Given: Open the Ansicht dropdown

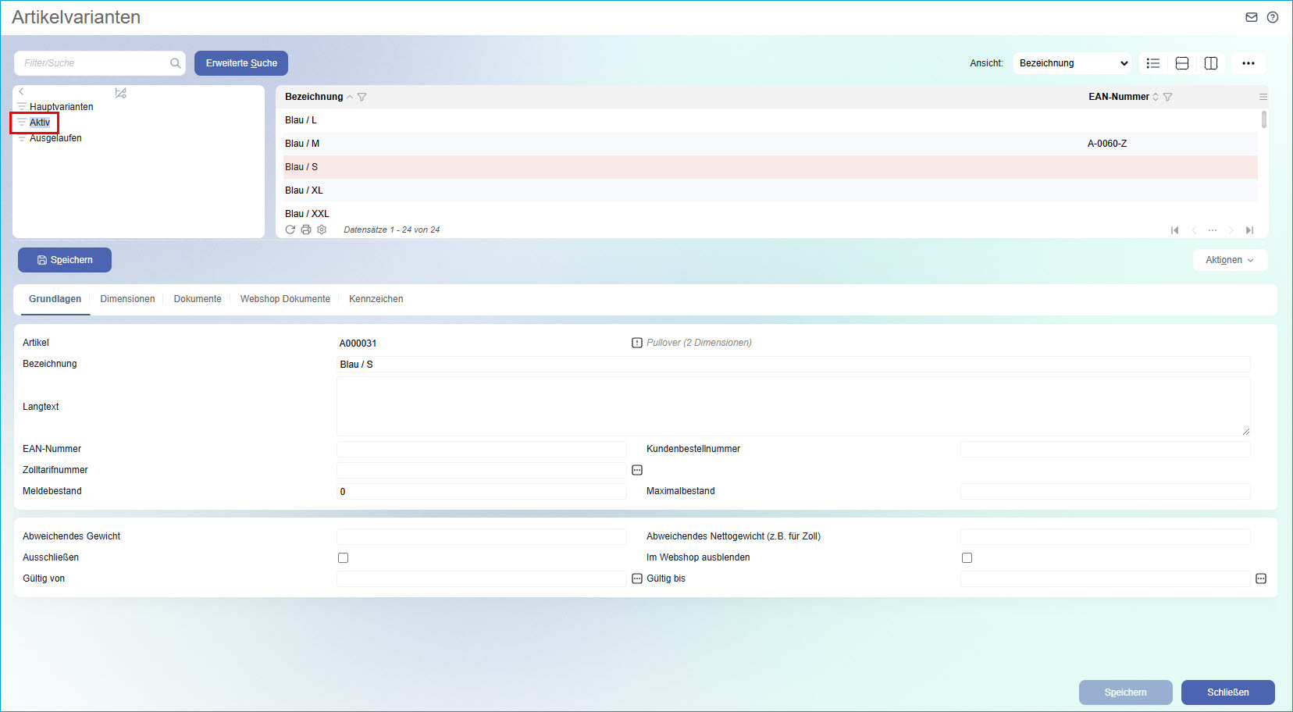Looking at the screenshot, I should tap(1072, 63).
